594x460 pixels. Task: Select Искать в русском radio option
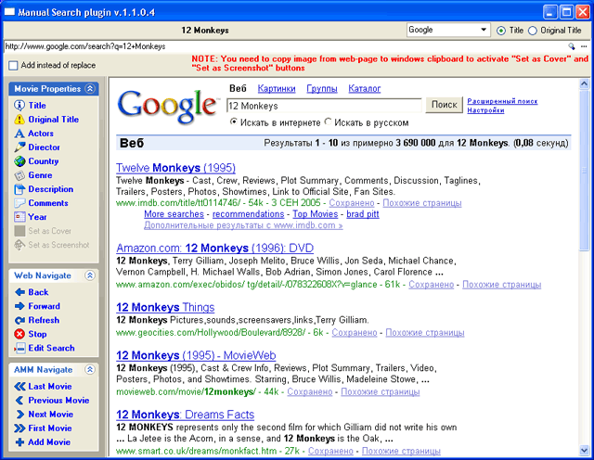tap(328, 121)
